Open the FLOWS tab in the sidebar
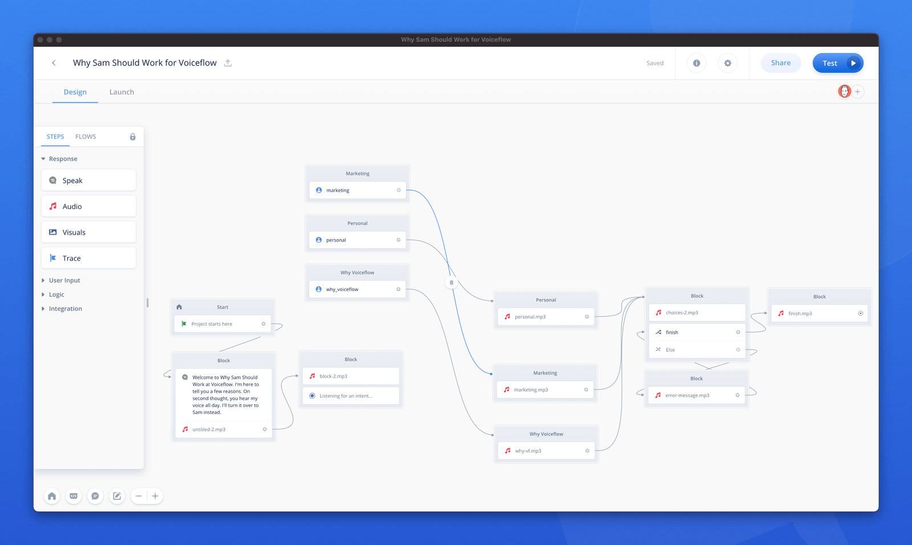Image resolution: width=912 pixels, height=545 pixels. [x=85, y=137]
